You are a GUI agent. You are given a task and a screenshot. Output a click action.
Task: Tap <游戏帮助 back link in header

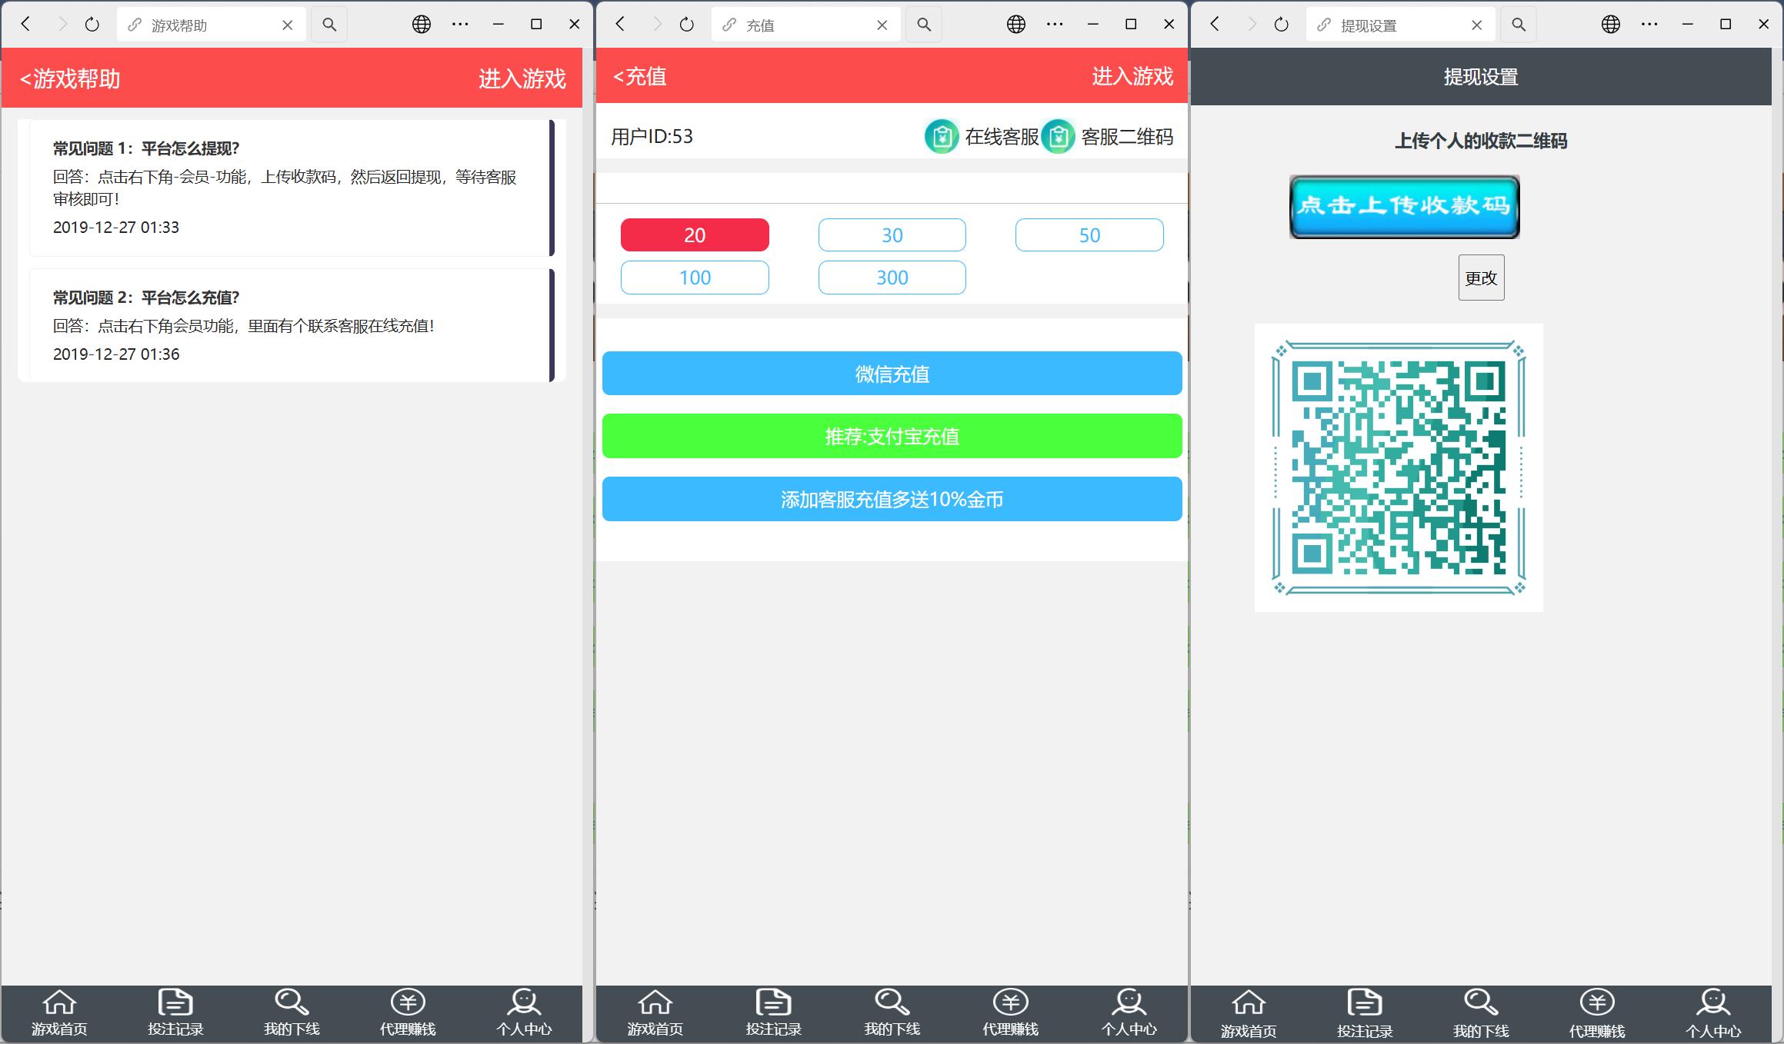[70, 78]
